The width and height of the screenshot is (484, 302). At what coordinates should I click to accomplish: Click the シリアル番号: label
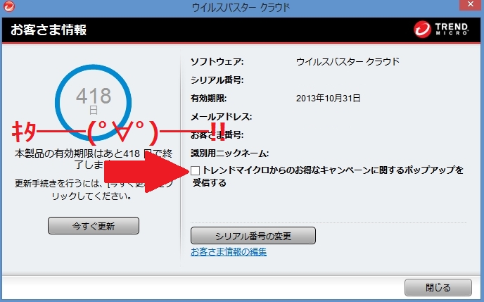click(217, 80)
